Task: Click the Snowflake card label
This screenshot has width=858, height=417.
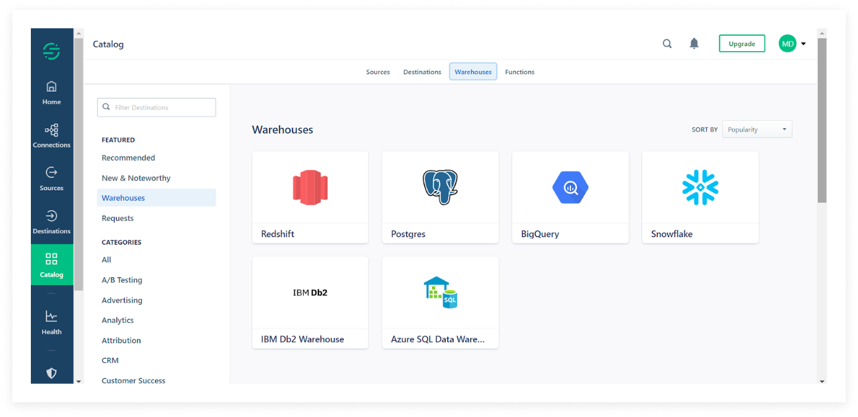Action: 672,234
